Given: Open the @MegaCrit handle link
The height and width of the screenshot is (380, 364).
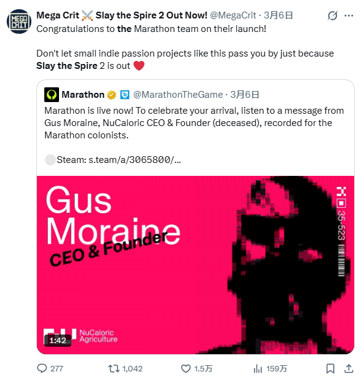Looking at the screenshot, I should [233, 15].
